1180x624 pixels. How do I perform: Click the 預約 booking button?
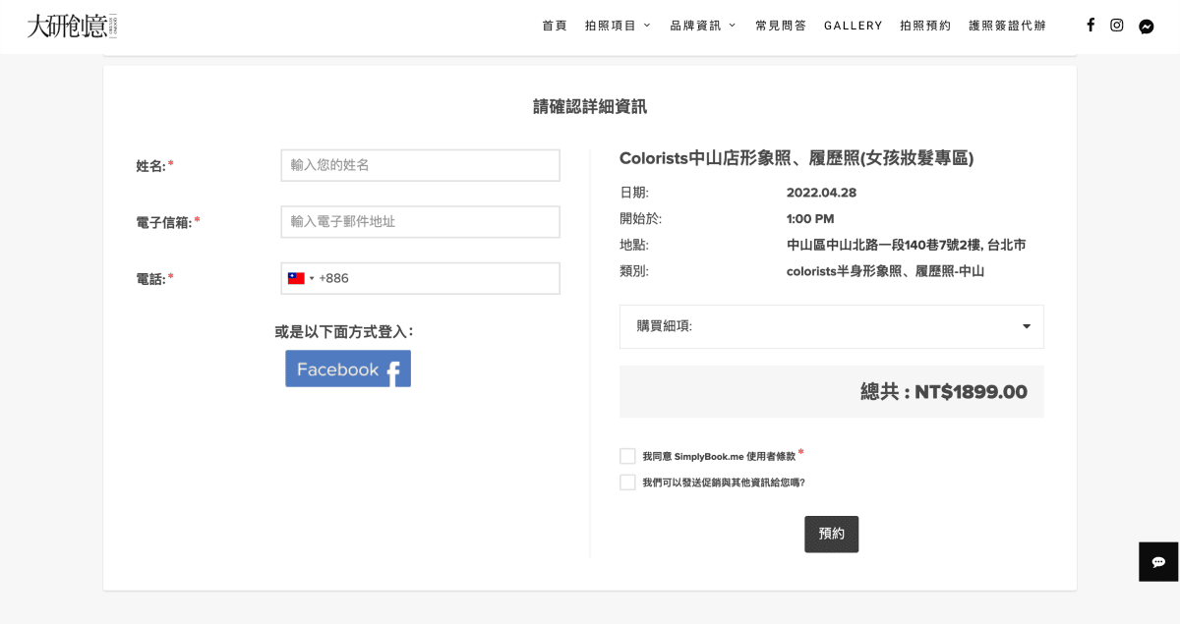[832, 534]
